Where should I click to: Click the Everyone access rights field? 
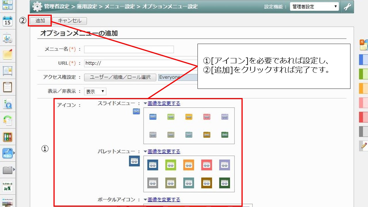(178, 77)
